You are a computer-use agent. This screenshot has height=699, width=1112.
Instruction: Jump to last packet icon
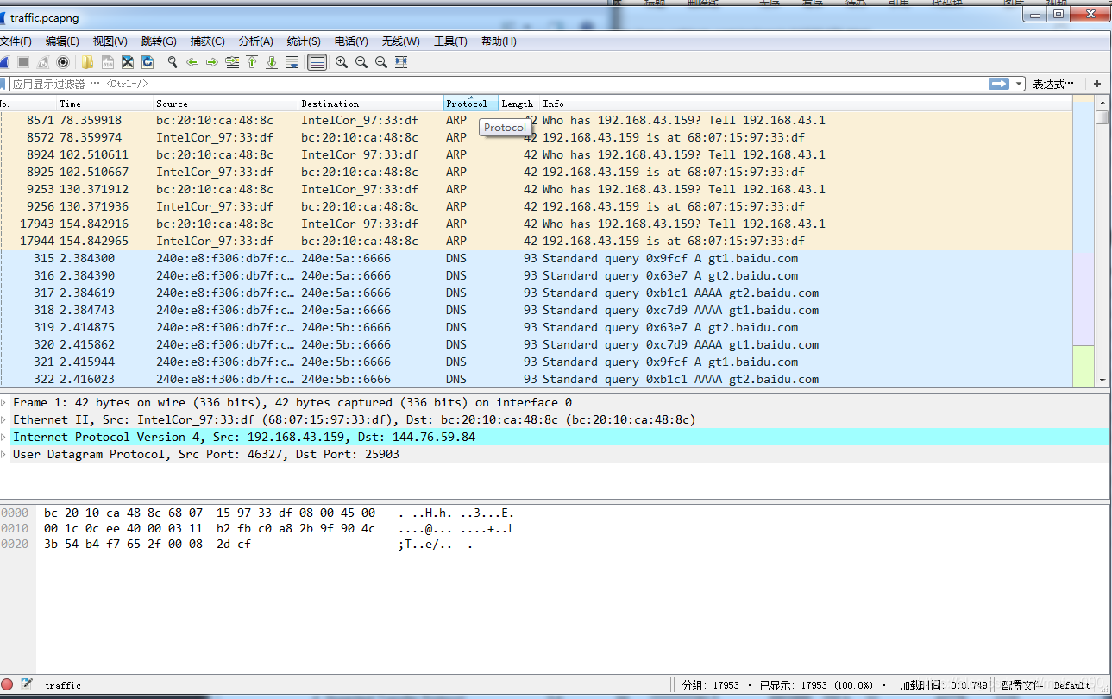(272, 62)
